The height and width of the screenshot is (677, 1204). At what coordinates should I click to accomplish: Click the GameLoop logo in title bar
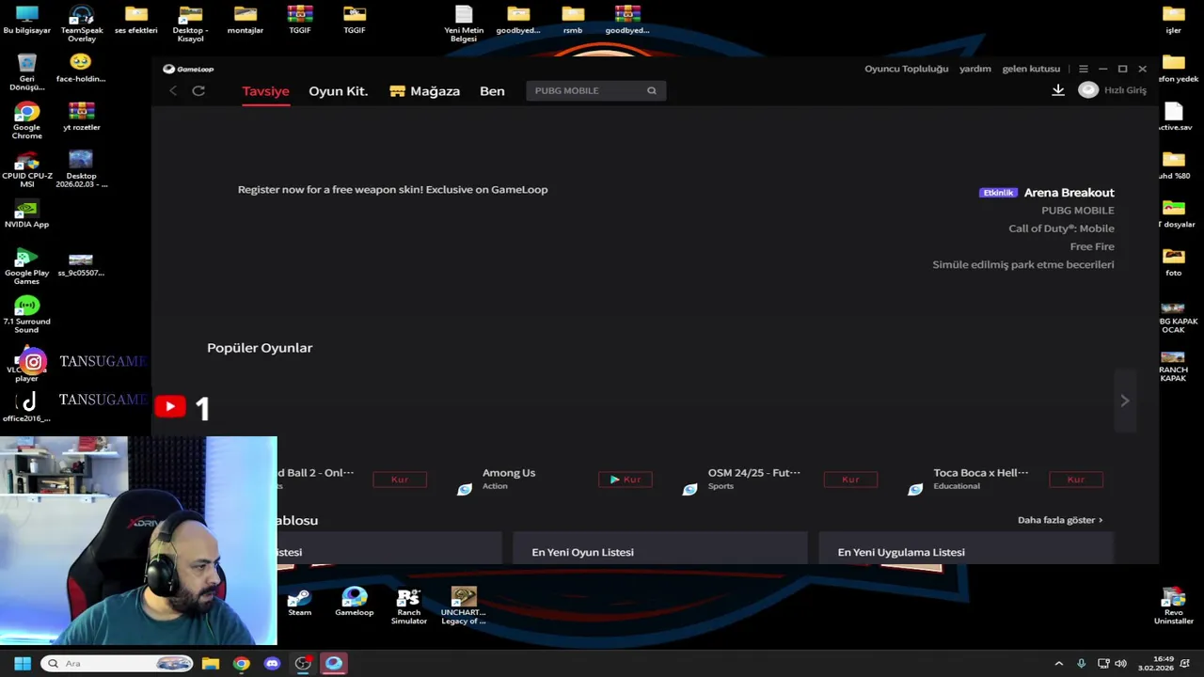(188, 69)
